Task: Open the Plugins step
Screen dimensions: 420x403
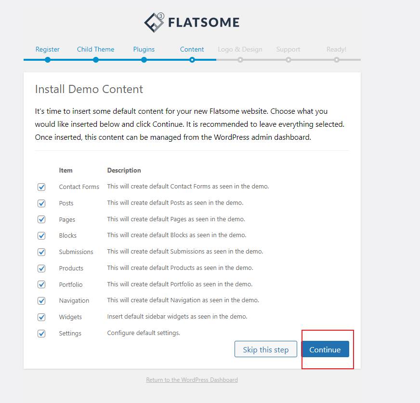Action: (144, 49)
